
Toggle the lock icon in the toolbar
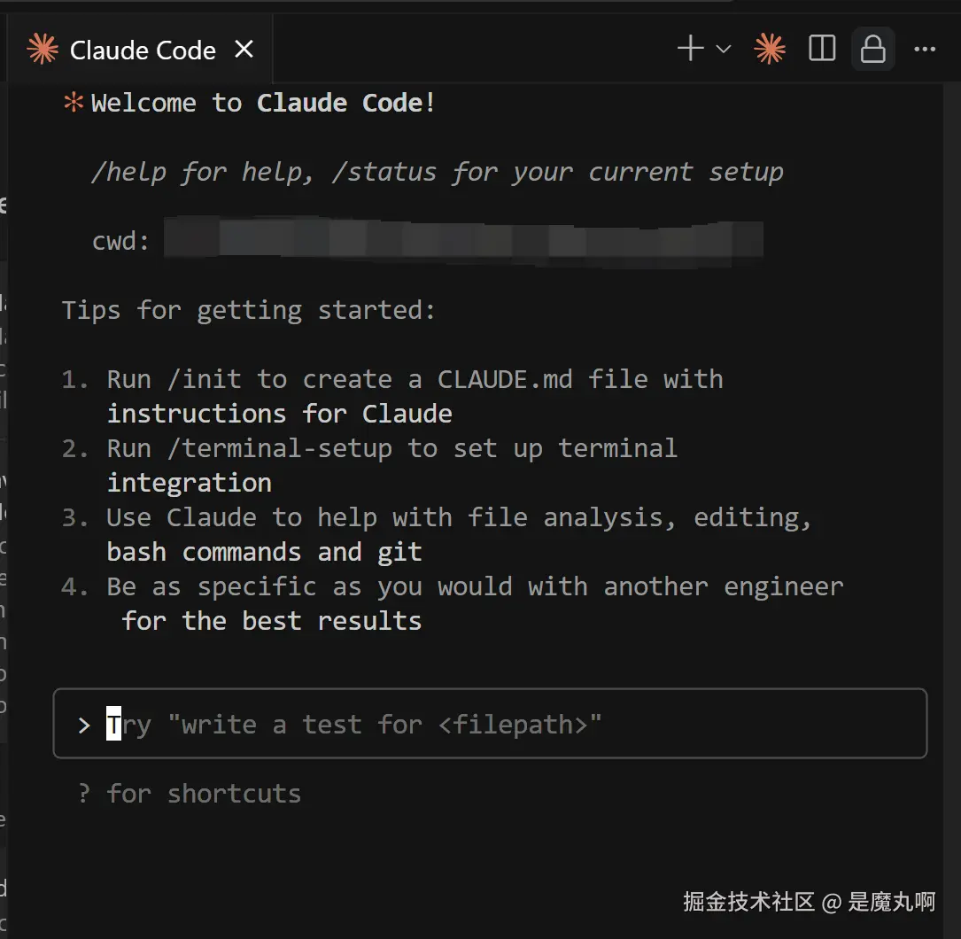[x=872, y=49]
